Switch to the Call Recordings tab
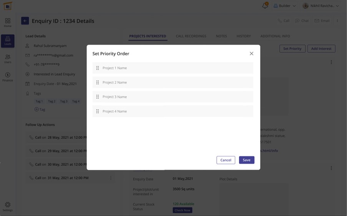Screen dimensions: 347x216 [191, 36]
